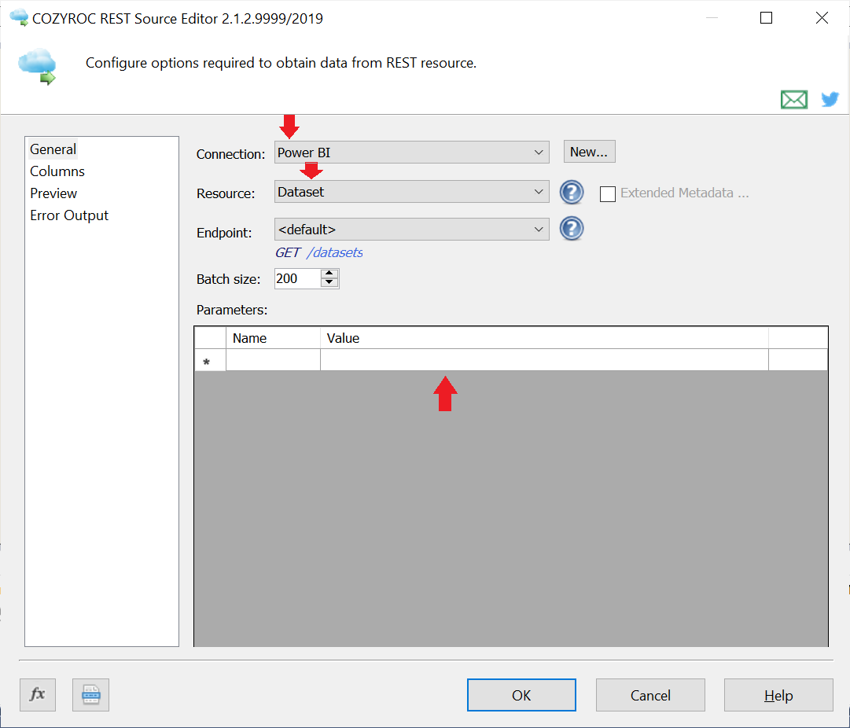Maximize the REST Source Editor window
The width and height of the screenshot is (850, 728).
[766, 18]
